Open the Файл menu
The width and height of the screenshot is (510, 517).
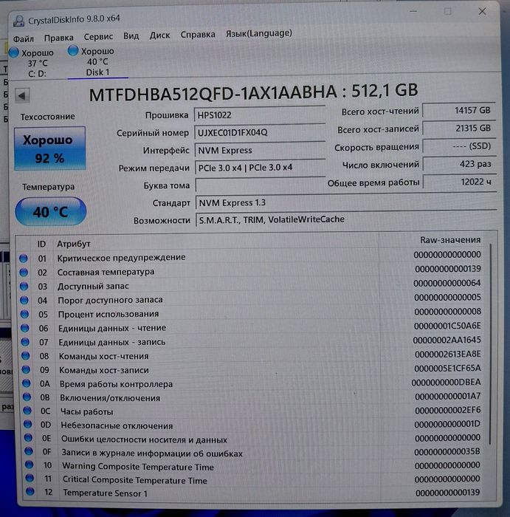[23, 39]
